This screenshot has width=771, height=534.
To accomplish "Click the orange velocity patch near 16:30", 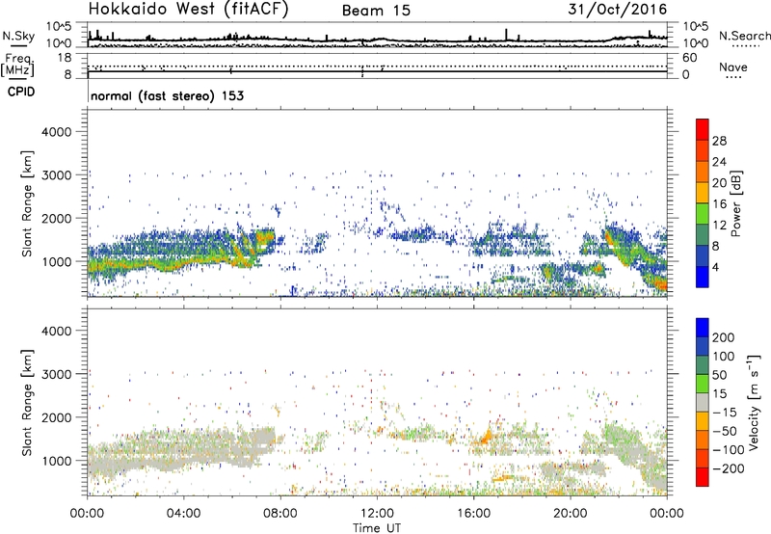I will 487,437.
